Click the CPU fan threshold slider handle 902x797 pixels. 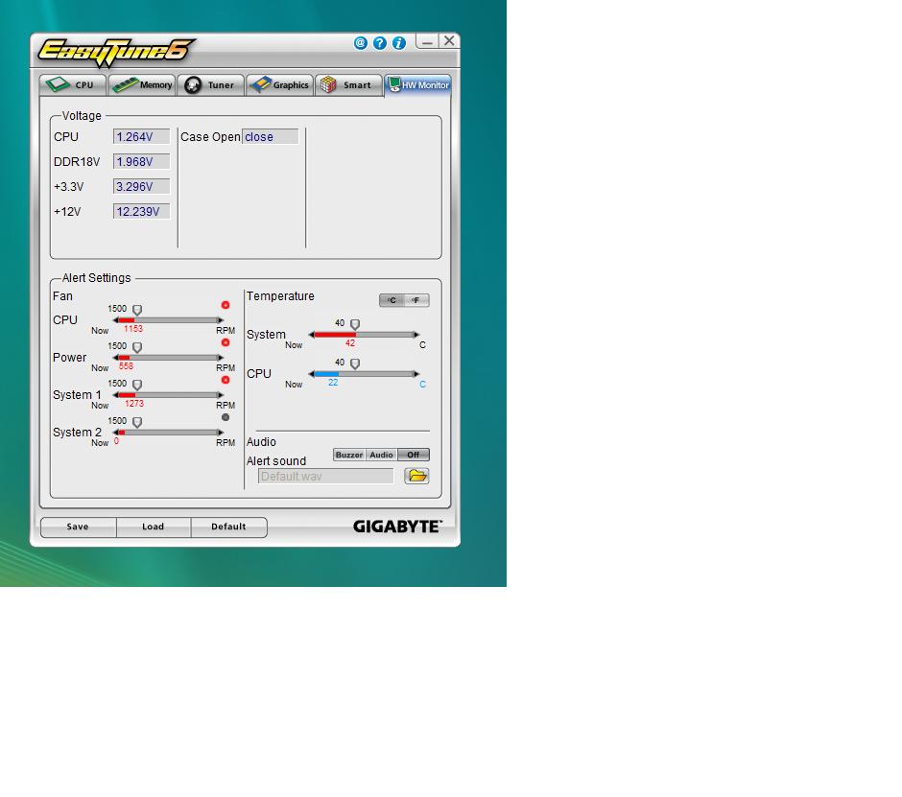click(137, 310)
